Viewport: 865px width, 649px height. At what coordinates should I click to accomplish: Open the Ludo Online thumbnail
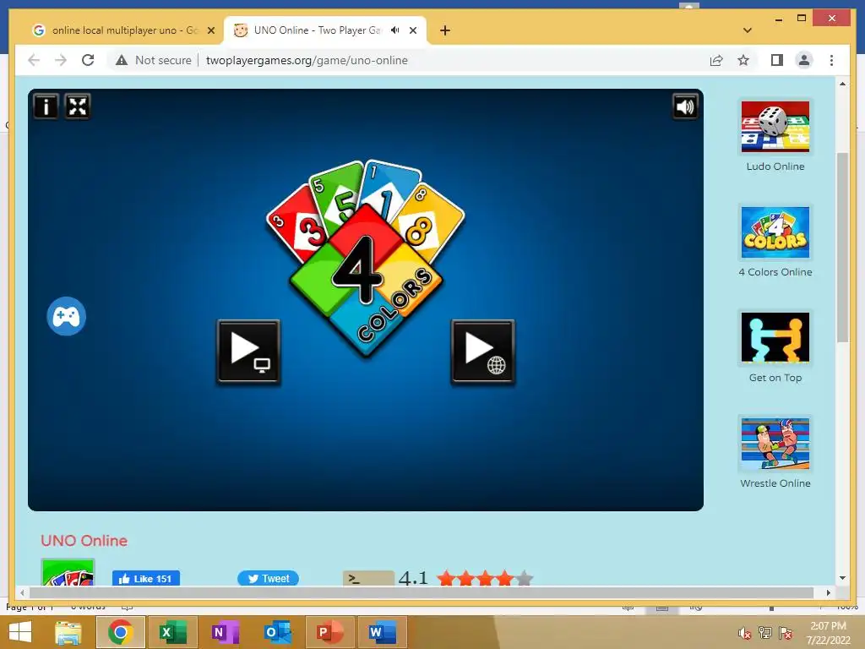pyautogui.click(x=775, y=127)
